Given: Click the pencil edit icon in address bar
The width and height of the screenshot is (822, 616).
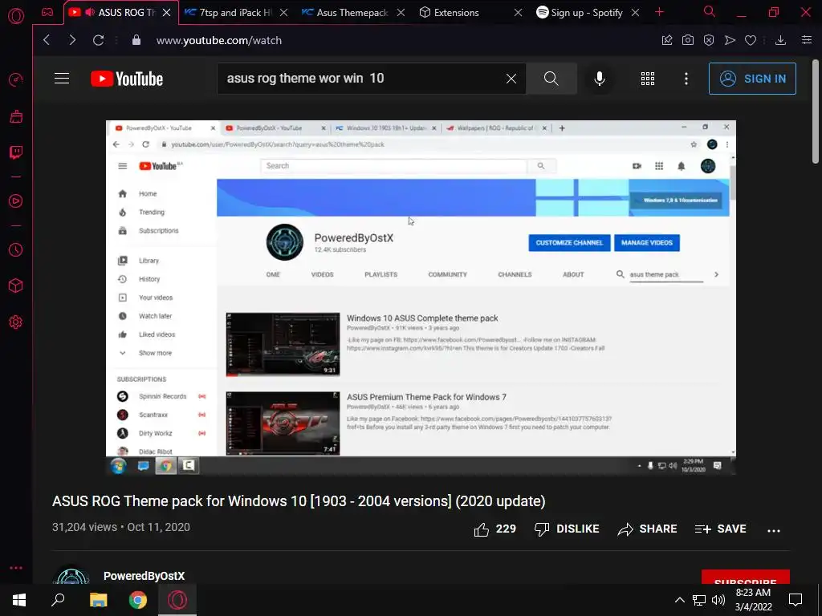Looking at the screenshot, I should (667, 40).
